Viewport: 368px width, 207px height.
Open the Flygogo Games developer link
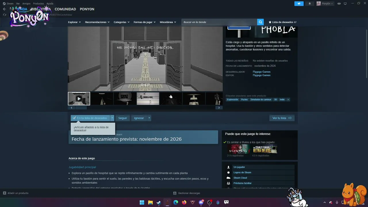click(x=262, y=72)
